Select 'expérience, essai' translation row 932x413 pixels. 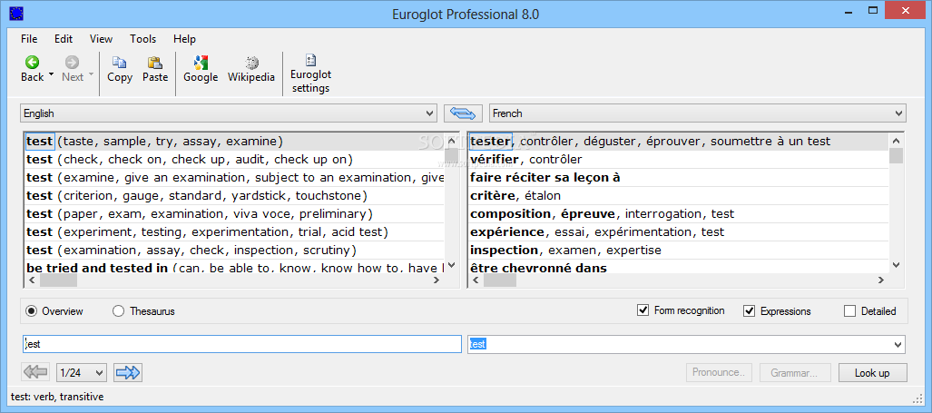click(x=678, y=231)
